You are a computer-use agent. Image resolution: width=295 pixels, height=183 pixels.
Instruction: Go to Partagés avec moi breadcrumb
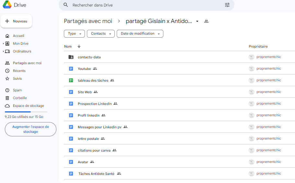[88, 21]
